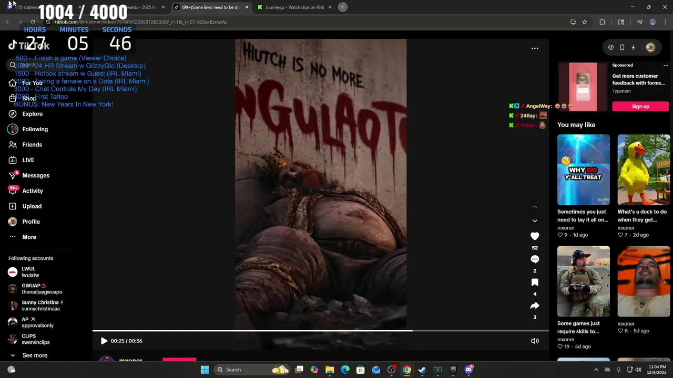
Task: Click the mxoner author name below the video
Action: click(130, 361)
